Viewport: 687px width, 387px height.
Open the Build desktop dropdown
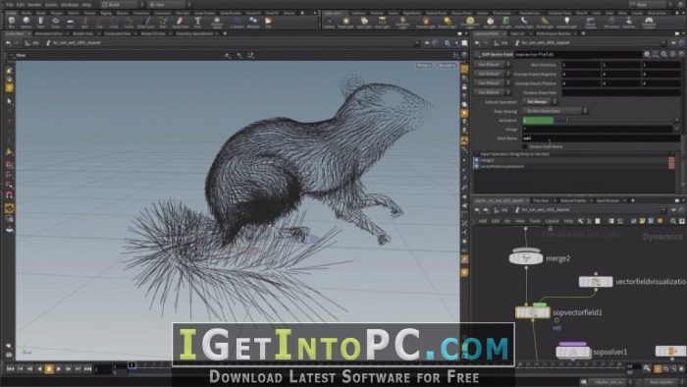coord(123,4)
